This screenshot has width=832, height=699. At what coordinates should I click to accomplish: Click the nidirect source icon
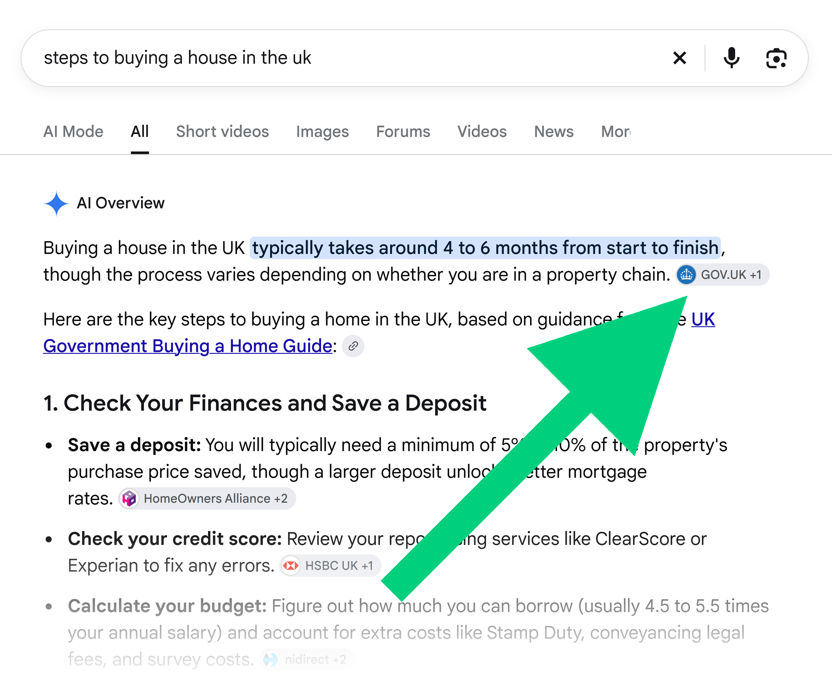point(271,659)
